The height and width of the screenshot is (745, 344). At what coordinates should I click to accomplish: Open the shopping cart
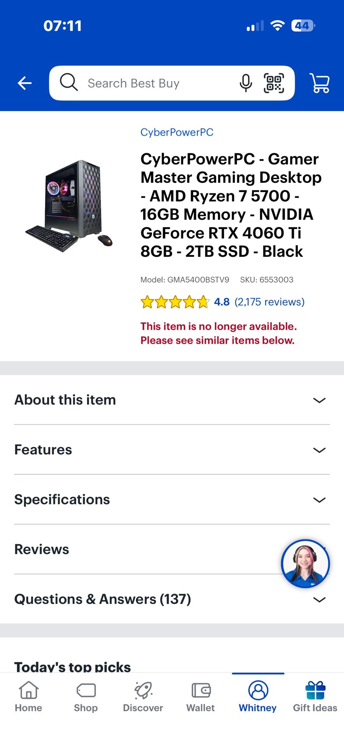pos(320,83)
